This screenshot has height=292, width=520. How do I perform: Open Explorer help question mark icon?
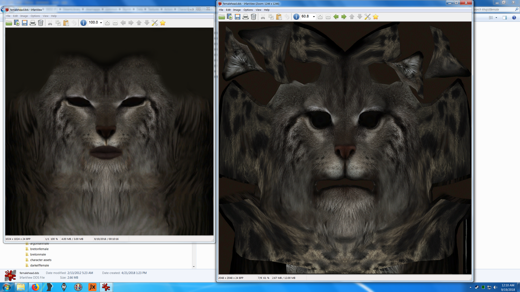click(x=514, y=18)
